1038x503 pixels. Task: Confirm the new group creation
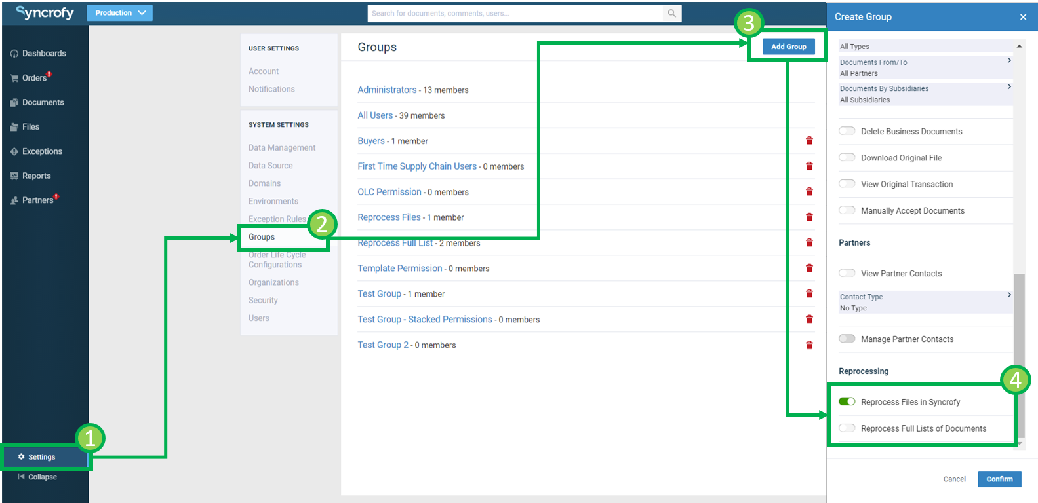pos(999,479)
